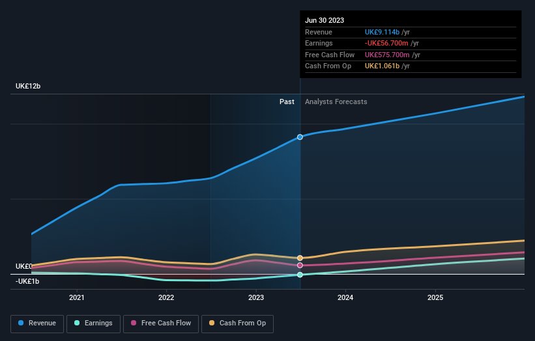Click the 2022 x-axis label
Image resolution: width=535 pixels, height=341 pixels.
tap(166, 297)
